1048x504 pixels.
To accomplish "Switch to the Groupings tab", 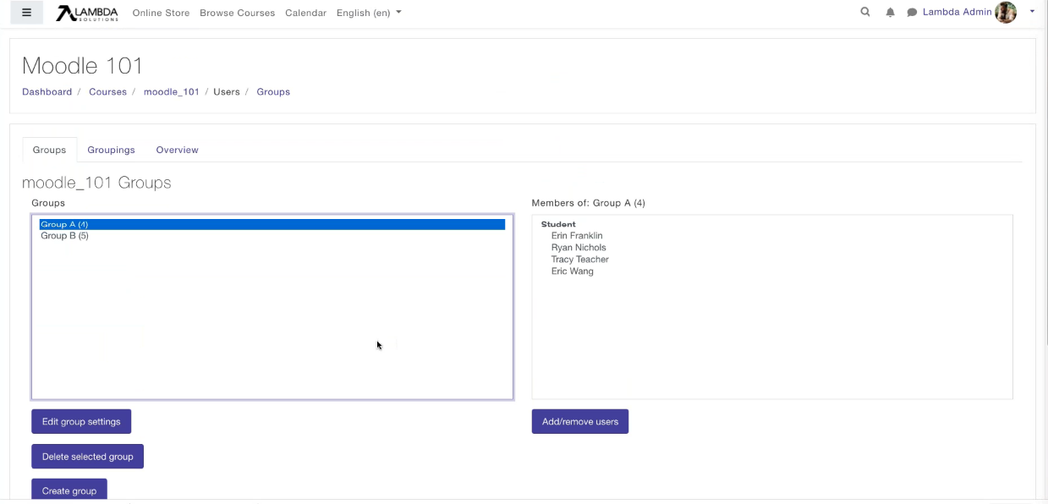I will pos(111,150).
